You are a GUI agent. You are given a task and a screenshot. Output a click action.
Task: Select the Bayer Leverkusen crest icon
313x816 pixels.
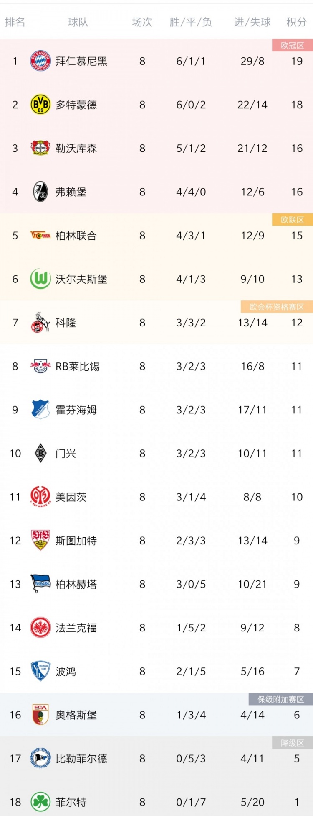(x=40, y=148)
